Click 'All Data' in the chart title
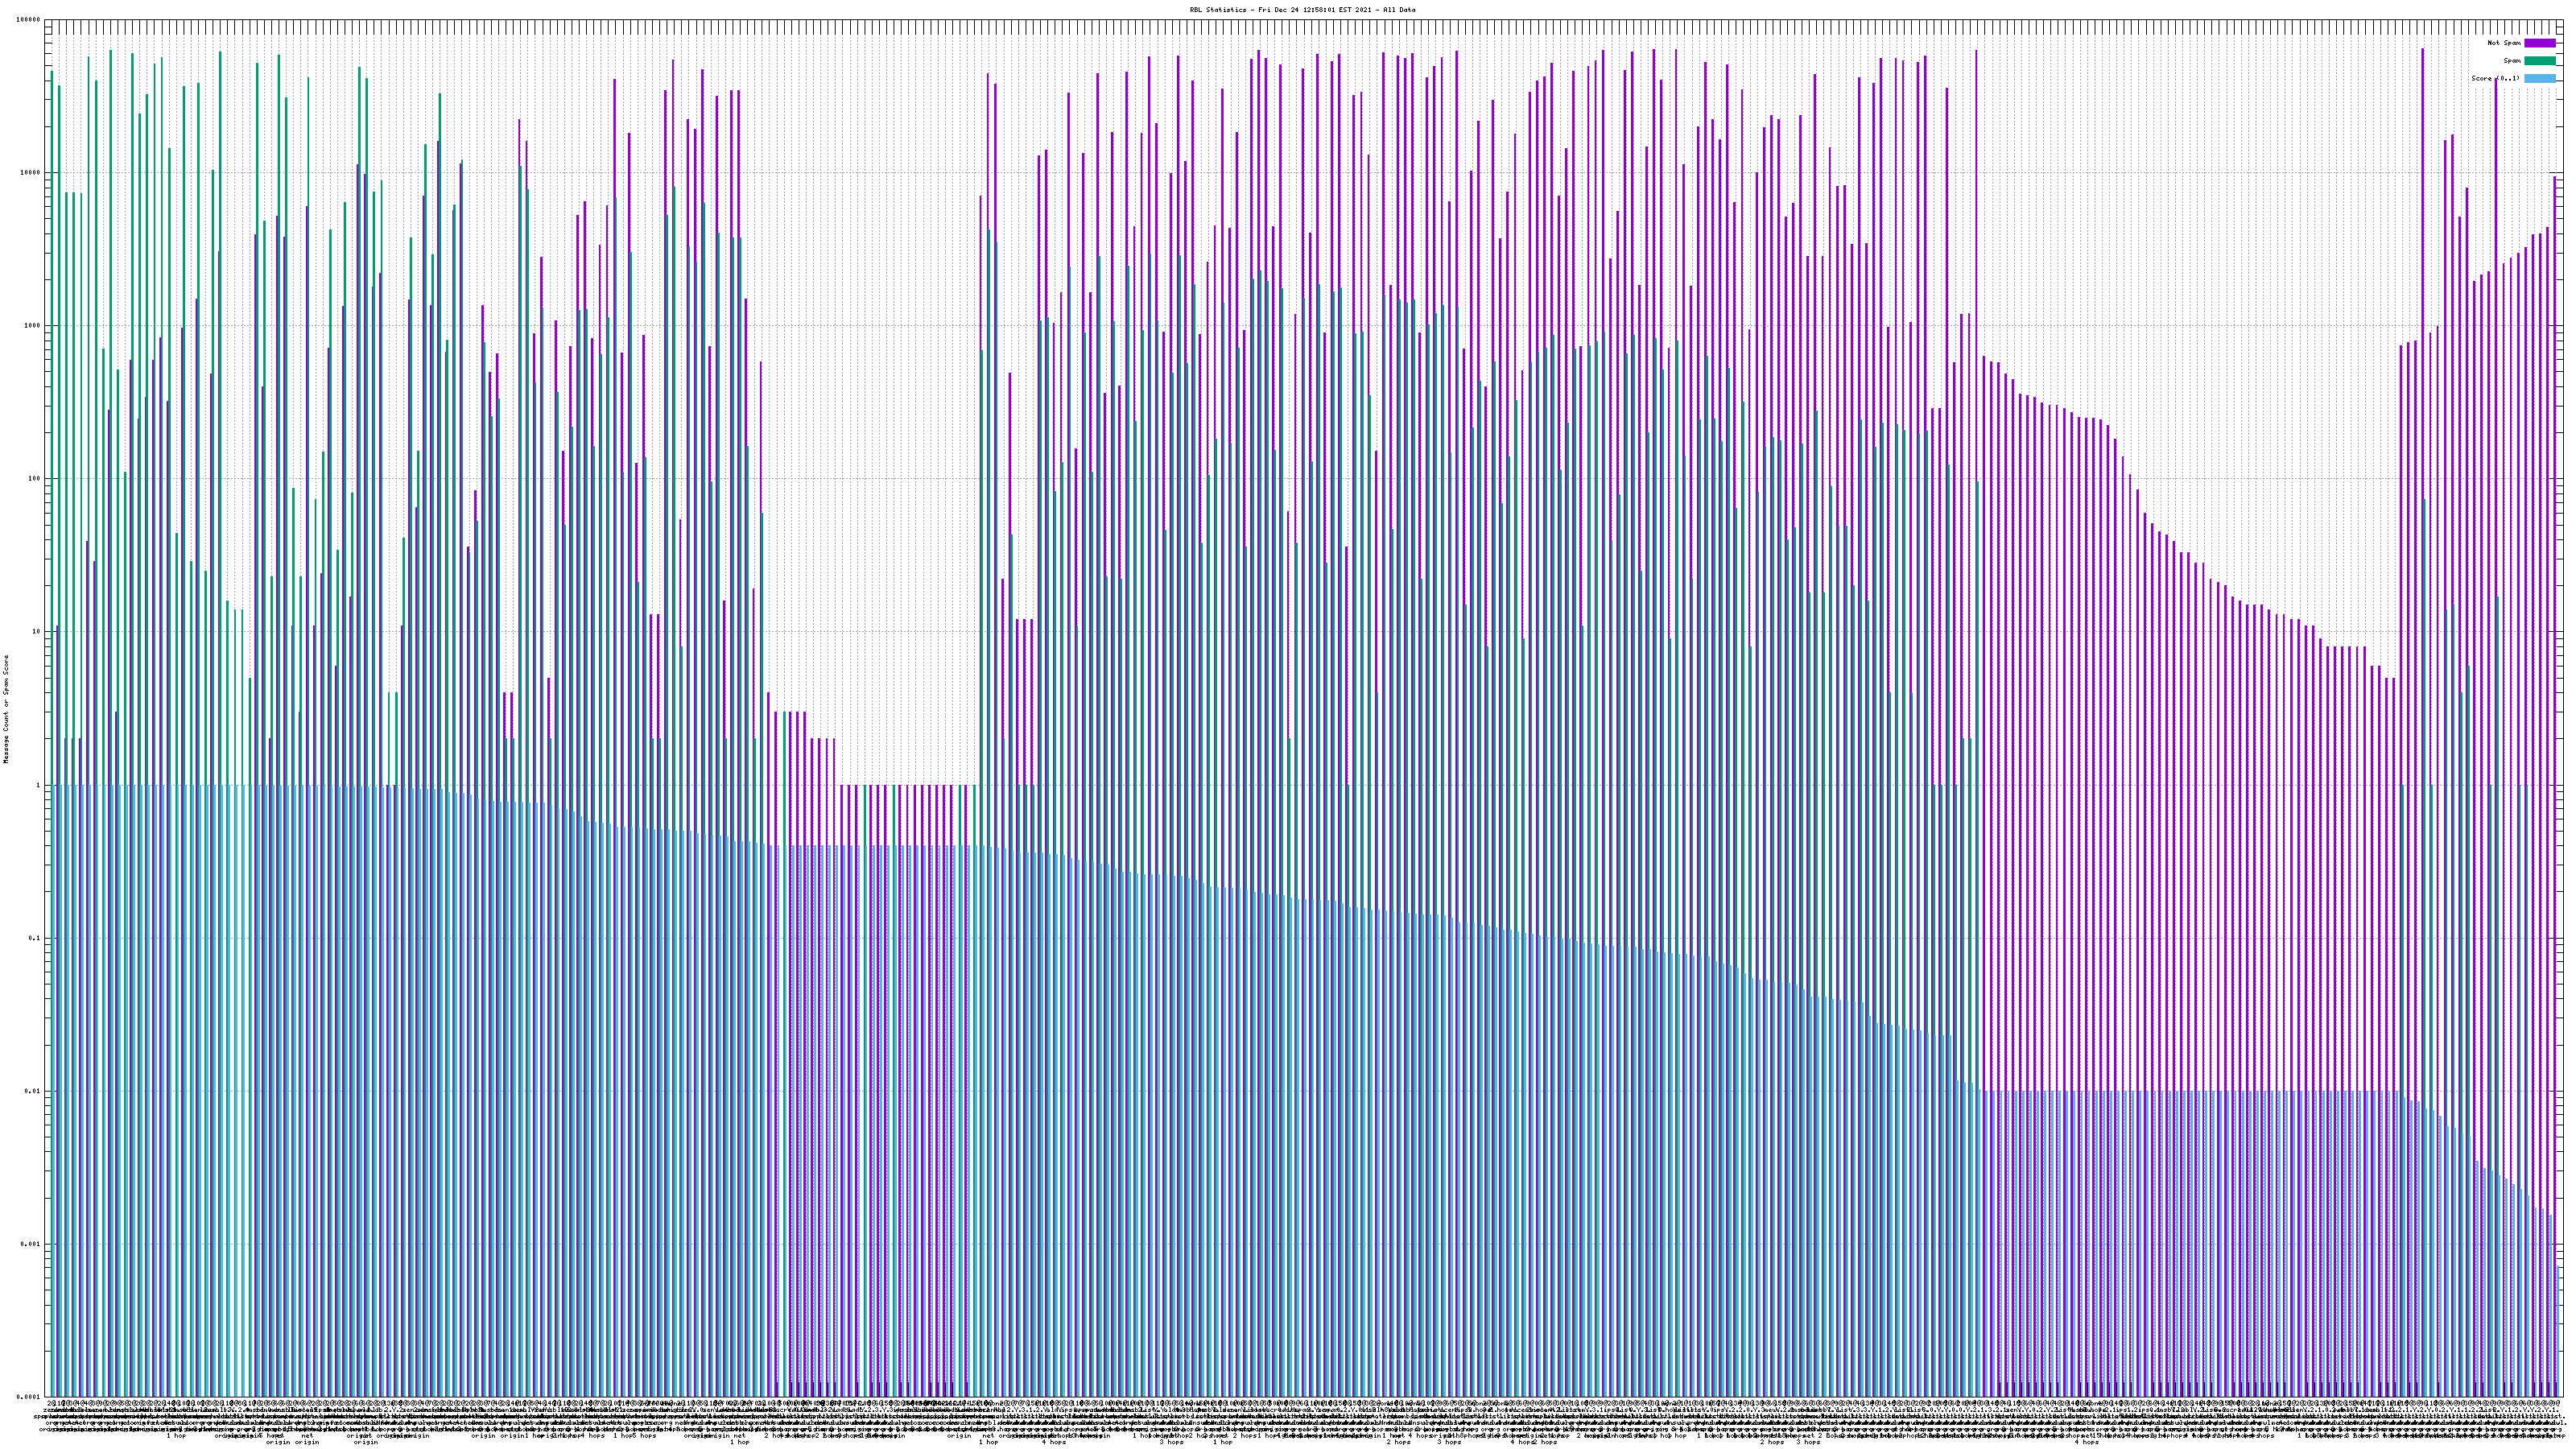The height and width of the screenshot is (1449, 2576). (1399, 10)
